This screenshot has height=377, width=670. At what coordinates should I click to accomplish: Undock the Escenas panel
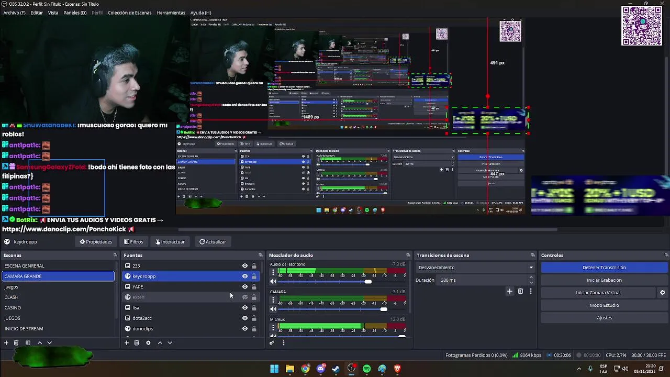(x=115, y=256)
